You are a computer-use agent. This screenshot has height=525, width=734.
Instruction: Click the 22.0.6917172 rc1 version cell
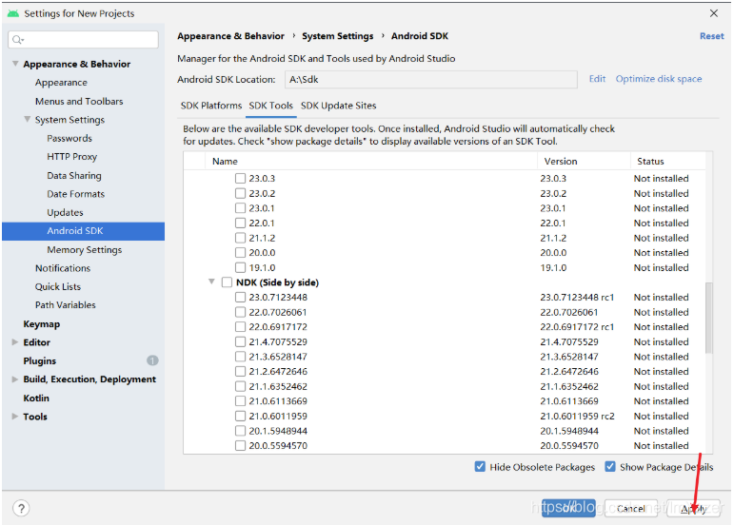pyautogui.click(x=577, y=326)
